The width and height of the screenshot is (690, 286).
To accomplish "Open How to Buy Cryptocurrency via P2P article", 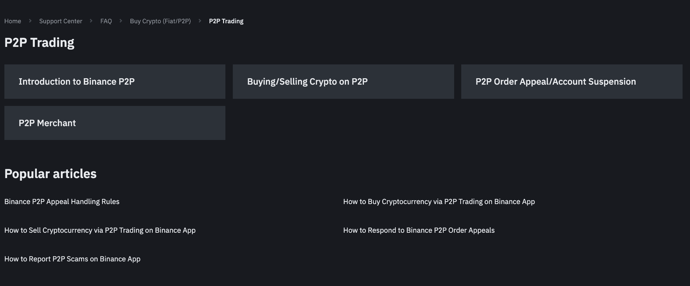I will click(x=439, y=202).
